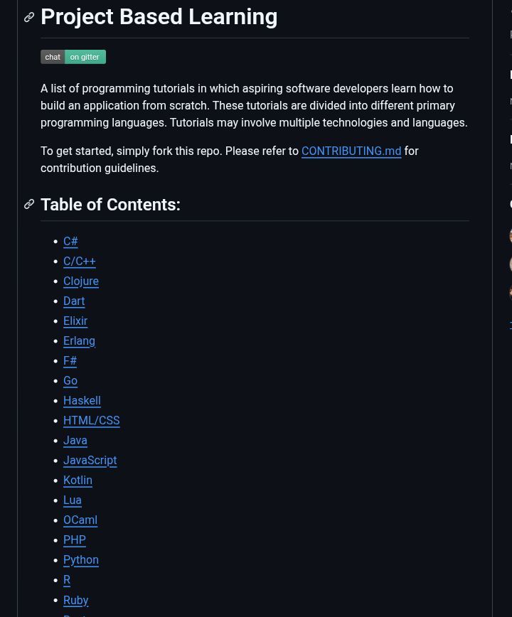
Task: Click the anchor link icon beside Table of Contents
Action: [29, 204]
